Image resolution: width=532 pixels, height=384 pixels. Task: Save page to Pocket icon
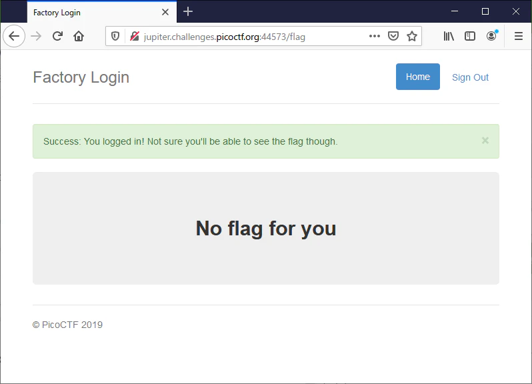click(x=393, y=36)
